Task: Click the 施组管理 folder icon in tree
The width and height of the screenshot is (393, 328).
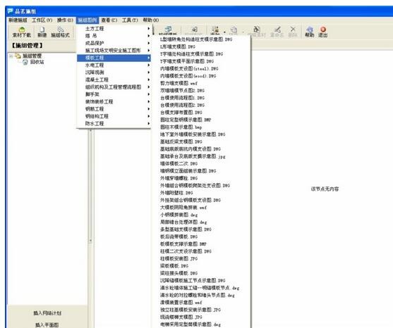Action: (x=18, y=56)
